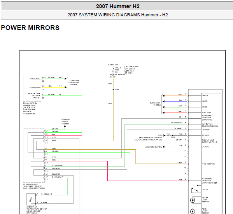Click the Body Control Module label
The width and height of the screenshot is (233, 214).
30,108
